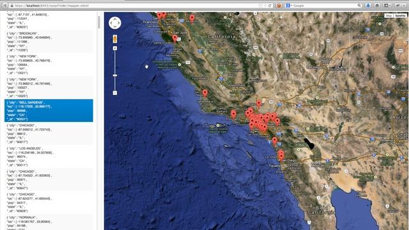Screen dimensions: 409x230
Task: Select CHICAGO entry with id 60628
Action: pyautogui.click(x=49, y=203)
